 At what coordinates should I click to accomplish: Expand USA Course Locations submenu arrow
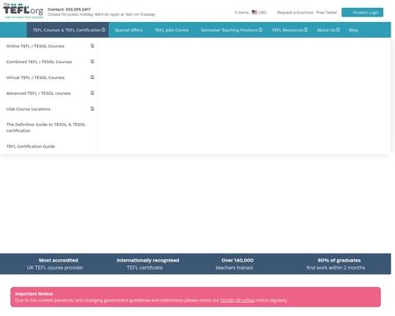click(92, 109)
